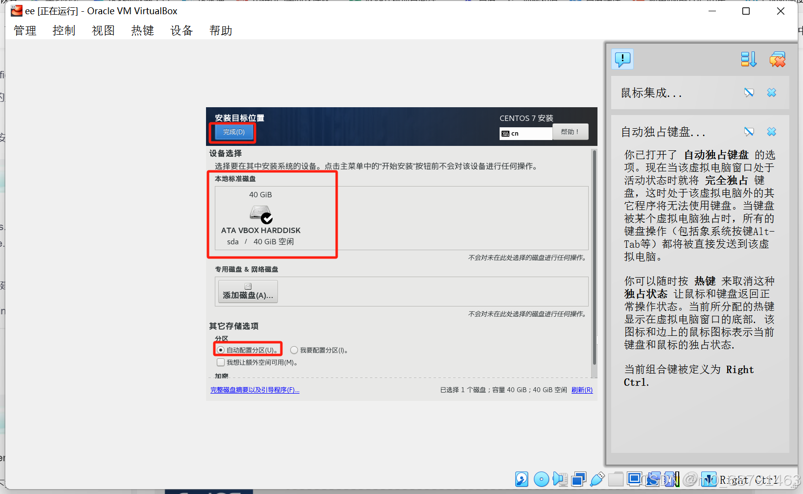Click the audio status icon

560,479
